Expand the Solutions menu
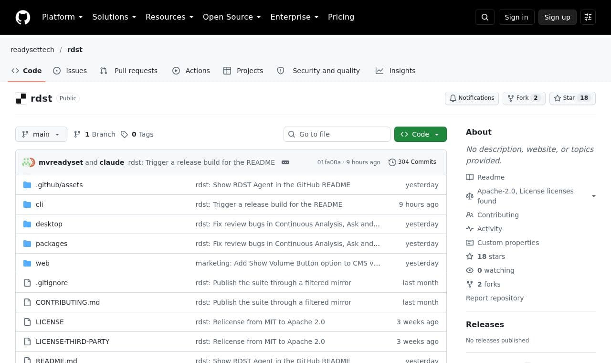 click(114, 17)
